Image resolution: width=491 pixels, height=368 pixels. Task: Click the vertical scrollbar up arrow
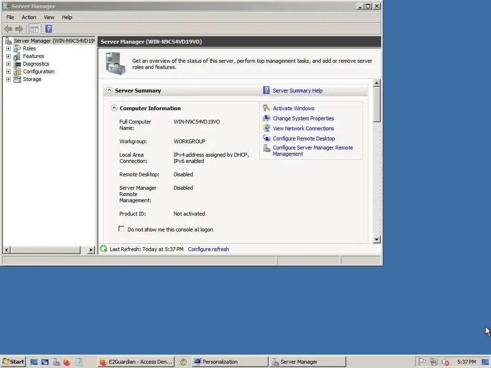[377, 83]
